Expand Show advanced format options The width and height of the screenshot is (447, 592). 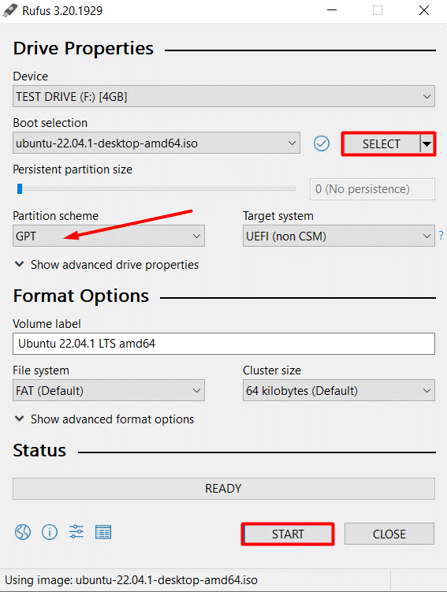[104, 419]
